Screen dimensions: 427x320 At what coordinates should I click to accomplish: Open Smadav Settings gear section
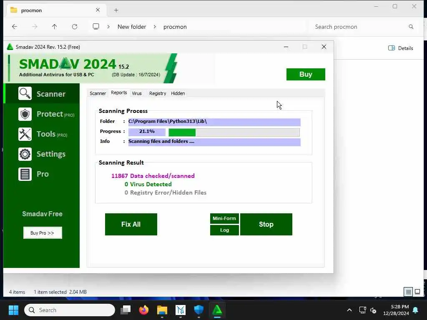point(42,154)
